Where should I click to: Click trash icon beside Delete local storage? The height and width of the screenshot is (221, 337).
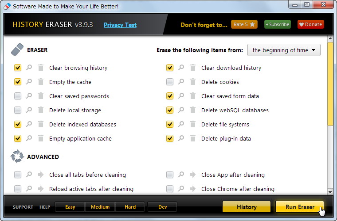pyautogui.click(x=41, y=110)
